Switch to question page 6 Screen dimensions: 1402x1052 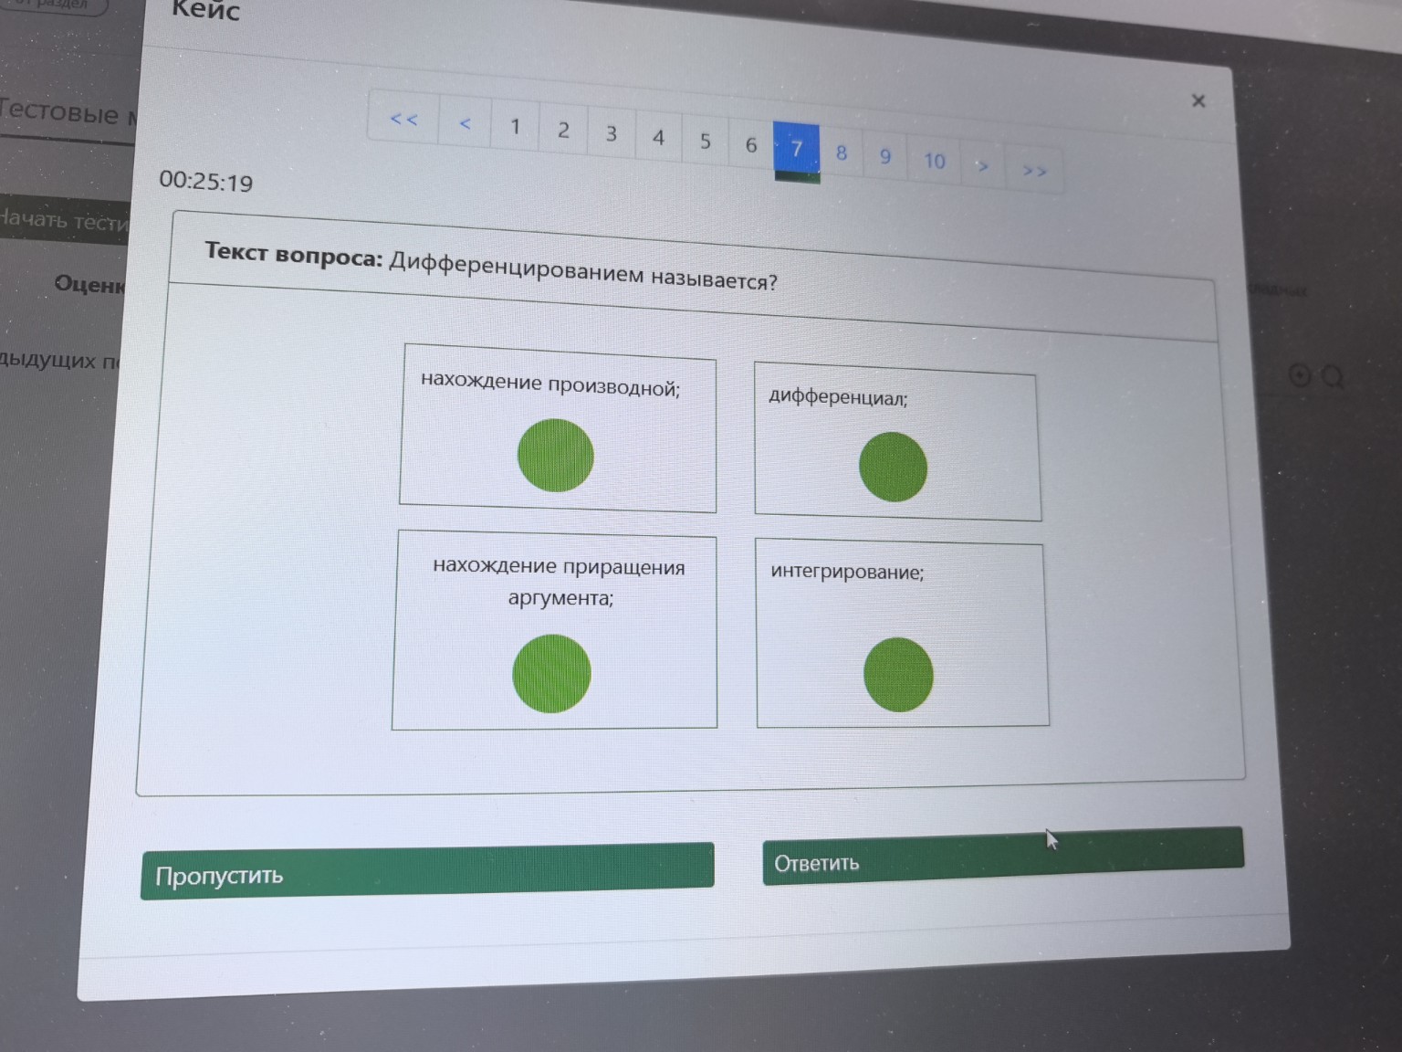(x=751, y=145)
